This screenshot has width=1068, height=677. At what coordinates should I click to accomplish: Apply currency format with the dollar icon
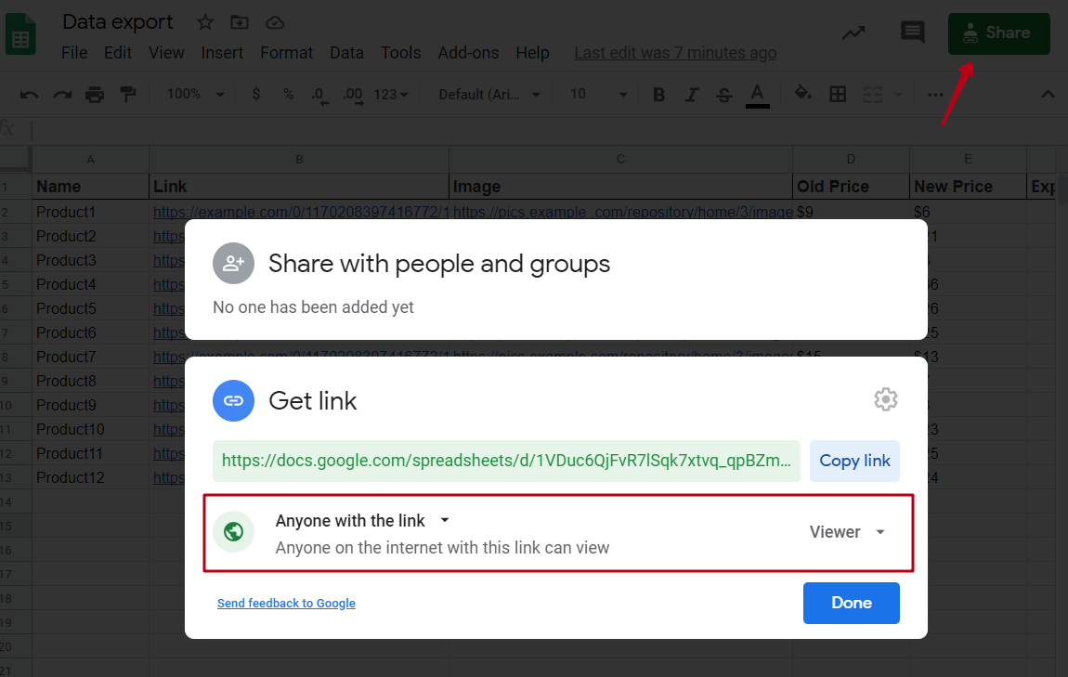(256, 94)
